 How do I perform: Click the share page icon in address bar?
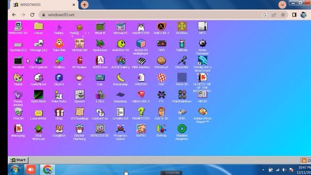274,15
